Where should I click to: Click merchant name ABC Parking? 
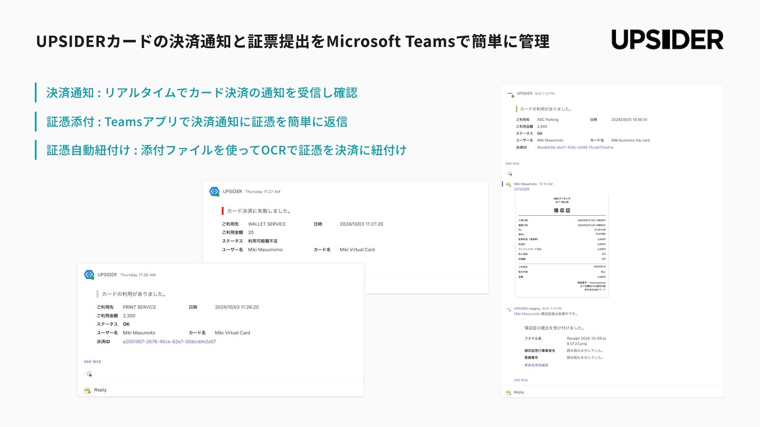point(547,120)
